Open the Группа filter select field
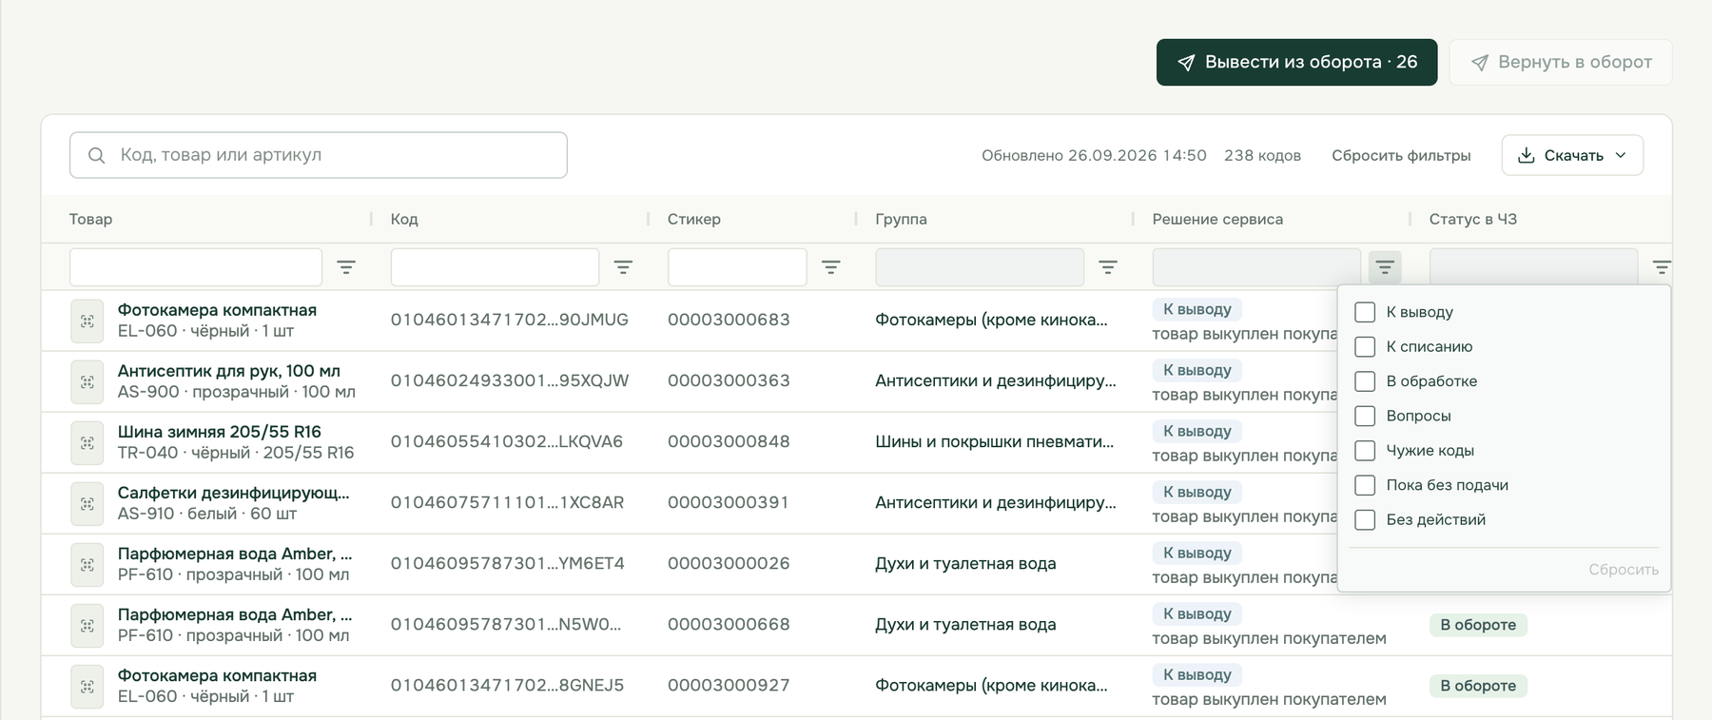 point(979,267)
